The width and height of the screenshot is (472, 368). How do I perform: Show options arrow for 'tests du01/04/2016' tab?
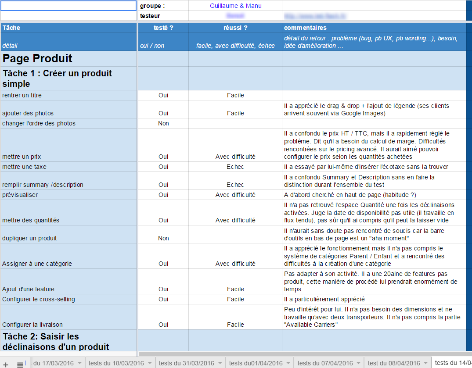pyautogui.click(x=288, y=363)
